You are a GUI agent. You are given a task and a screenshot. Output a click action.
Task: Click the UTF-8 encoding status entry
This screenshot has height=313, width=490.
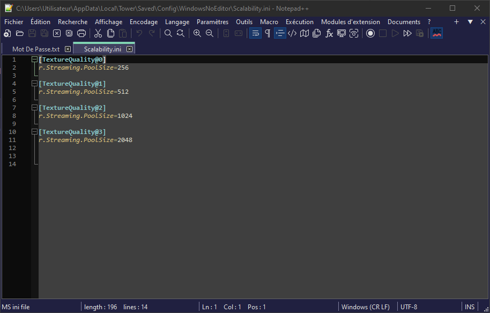[x=409, y=307]
